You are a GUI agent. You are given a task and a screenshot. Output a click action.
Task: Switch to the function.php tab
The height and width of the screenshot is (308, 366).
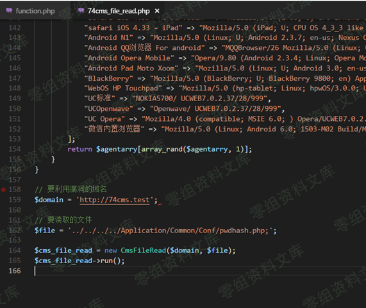coord(31,11)
